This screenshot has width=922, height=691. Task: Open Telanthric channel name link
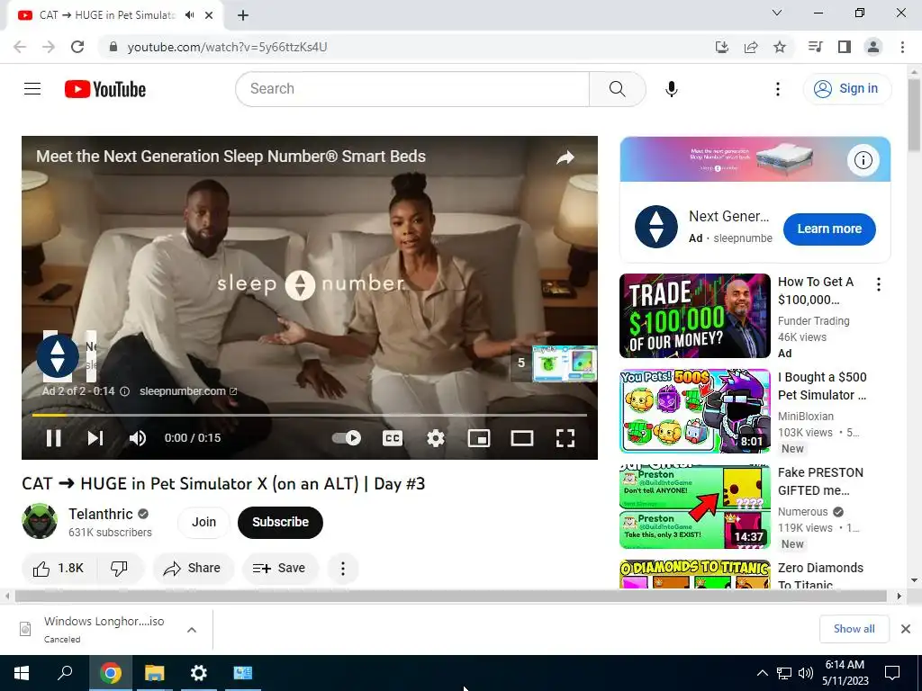coord(101,514)
